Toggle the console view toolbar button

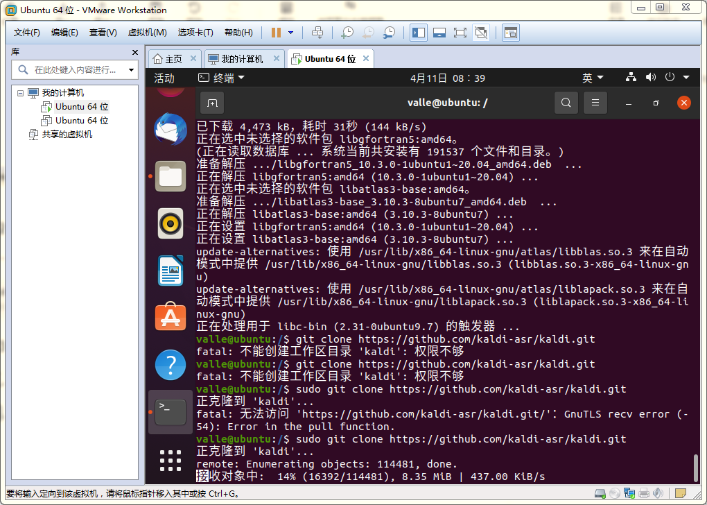511,33
